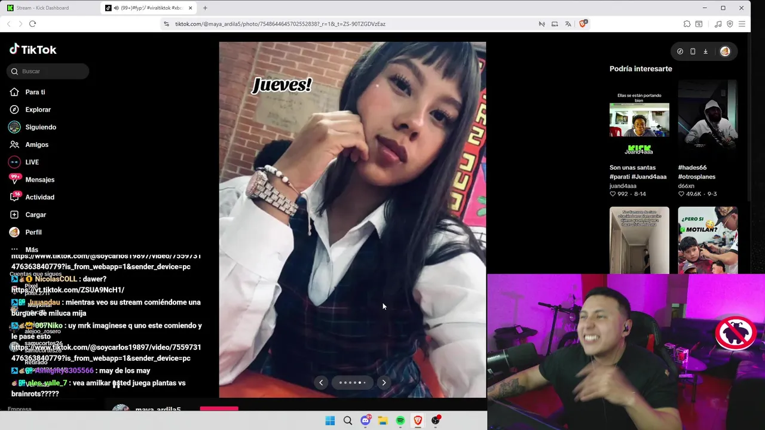Open TikTok home via the logo
Image resolution: width=765 pixels, height=430 pixels.
(x=33, y=50)
